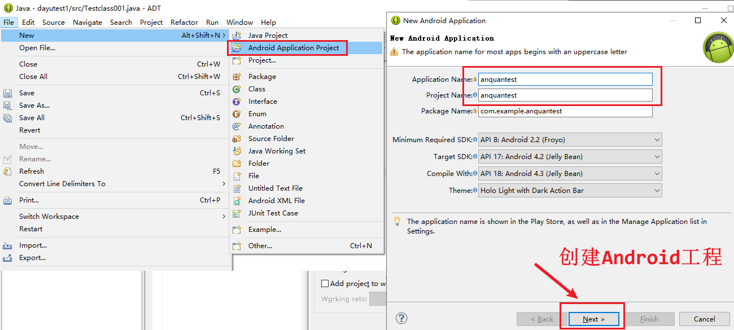
Task: Click the Finish button
Action: click(x=649, y=319)
